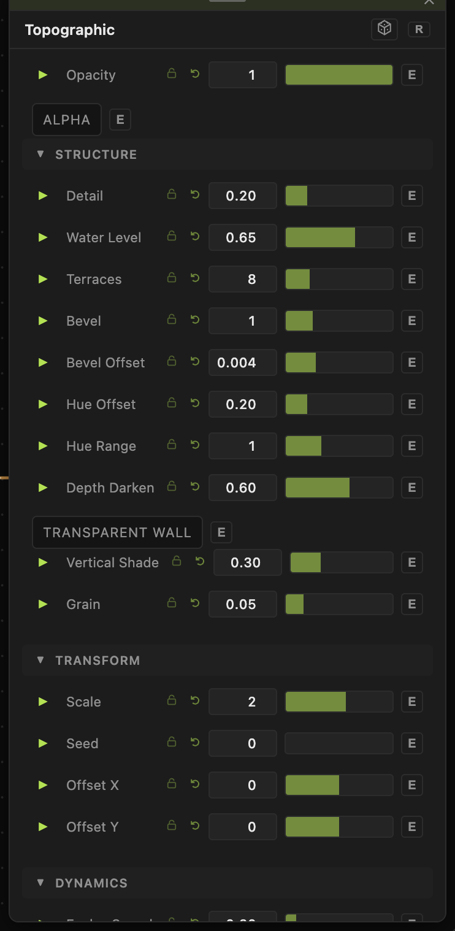Toggle the E button beside Depth Darken
Screen dimensions: 455x931
412,488
